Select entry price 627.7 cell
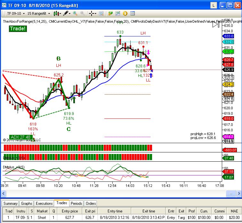Viewport: 242px width, 223px height. [x=70, y=218]
